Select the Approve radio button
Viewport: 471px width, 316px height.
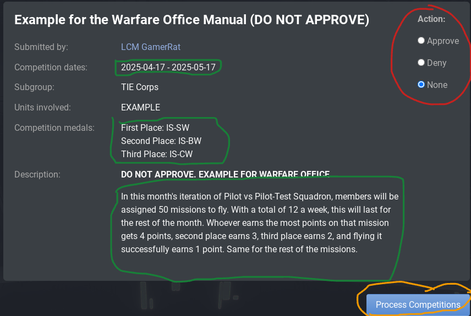pos(421,41)
